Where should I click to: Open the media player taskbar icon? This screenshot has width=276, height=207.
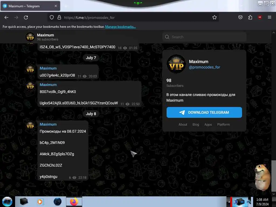click(40, 202)
